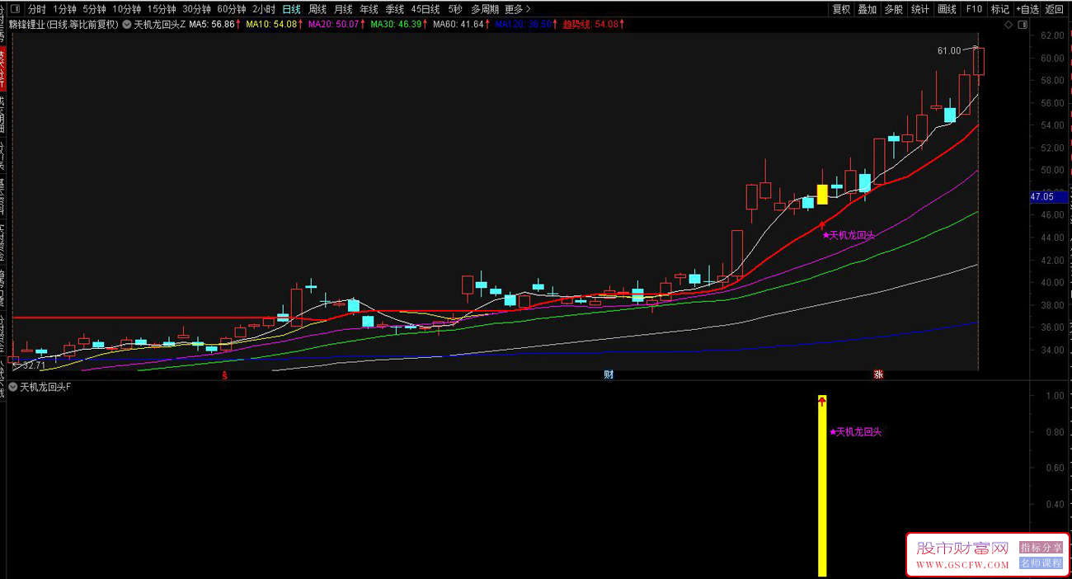This screenshot has height=579, width=1072.
Task: Click the 32.71 low price label
Action: click(x=34, y=365)
